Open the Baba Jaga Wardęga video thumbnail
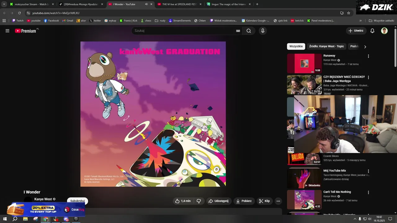Image resolution: width=397 pixels, height=223 pixels. (304, 85)
